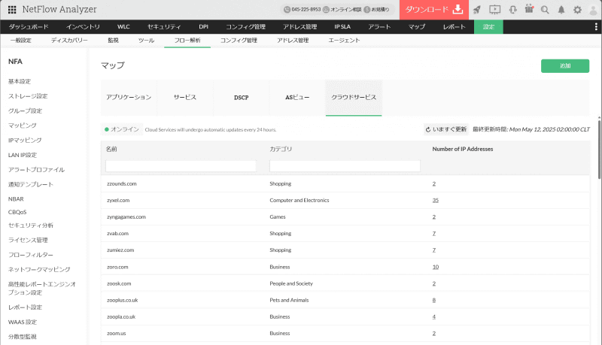Click the zzounds.com row name

122,183
